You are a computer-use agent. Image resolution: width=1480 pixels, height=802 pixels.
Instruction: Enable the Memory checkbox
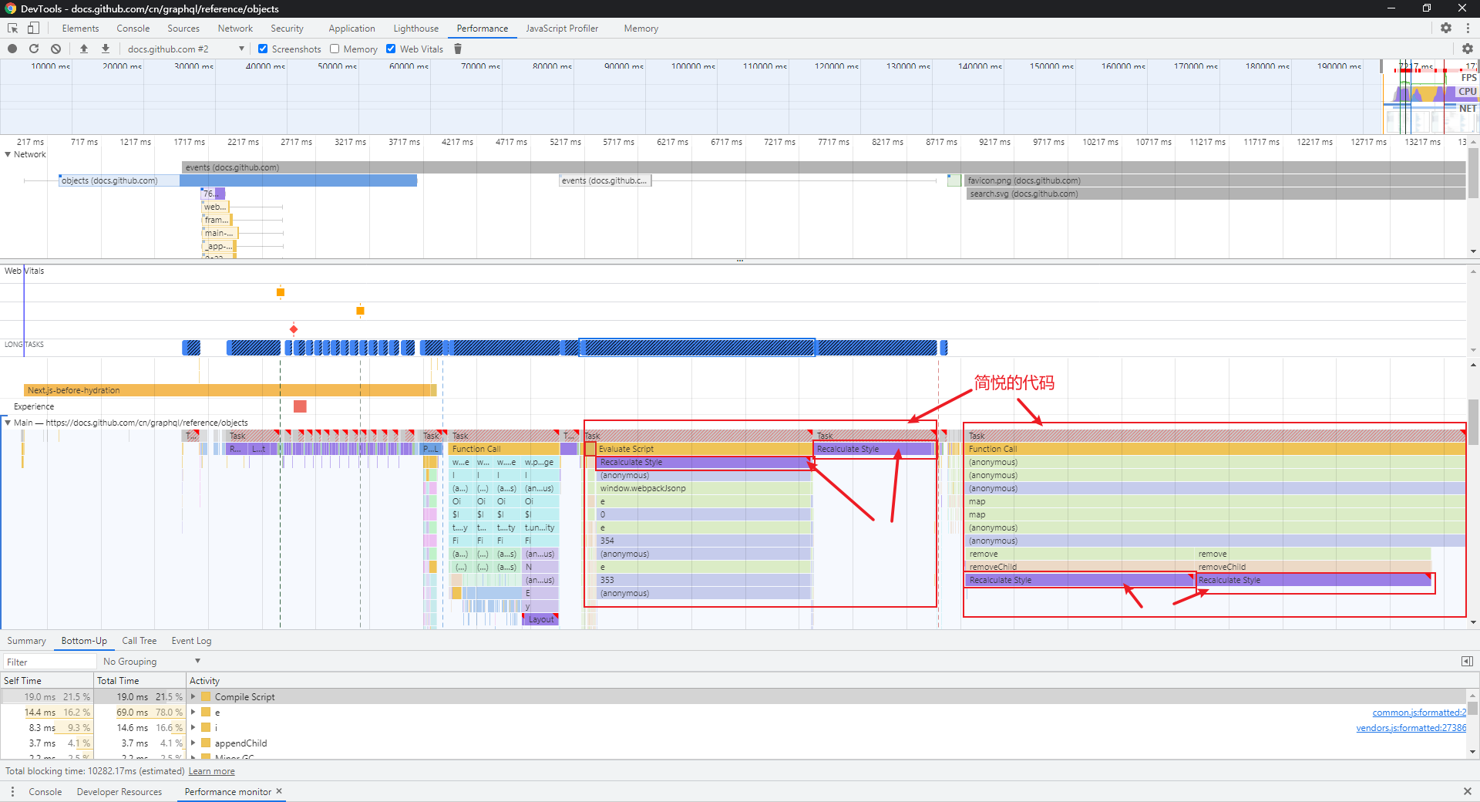pos(335,49)
